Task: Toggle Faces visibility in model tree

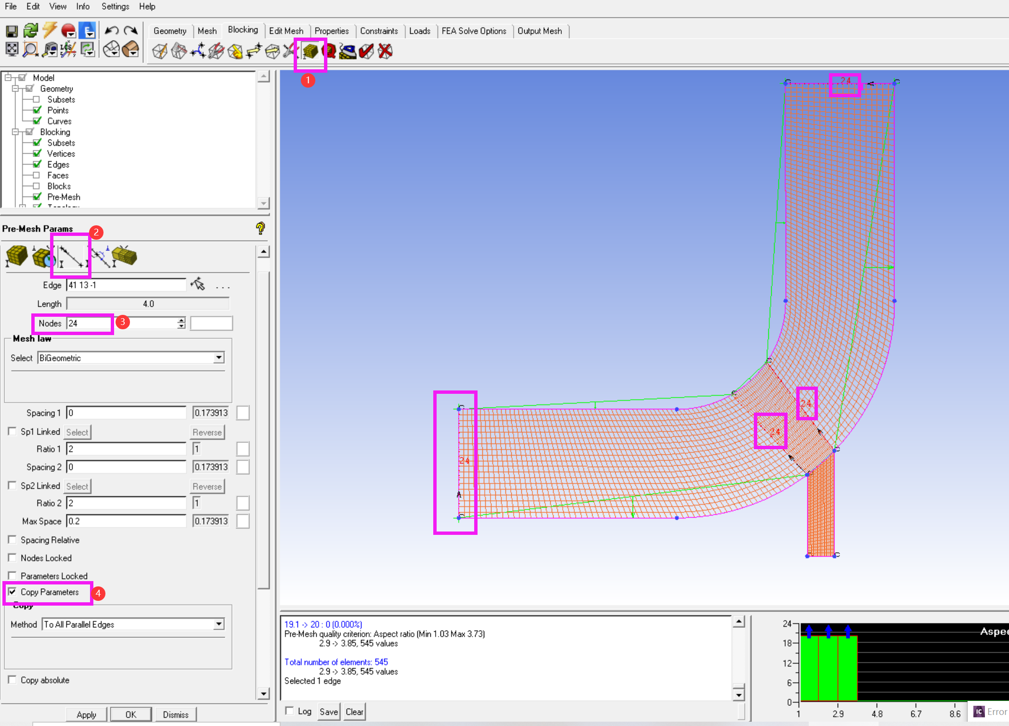Action: point(36,175)
